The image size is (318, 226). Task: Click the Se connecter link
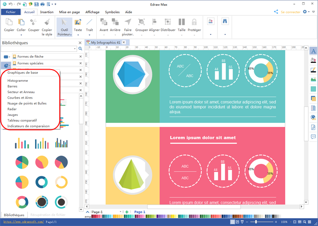(288, 12)
